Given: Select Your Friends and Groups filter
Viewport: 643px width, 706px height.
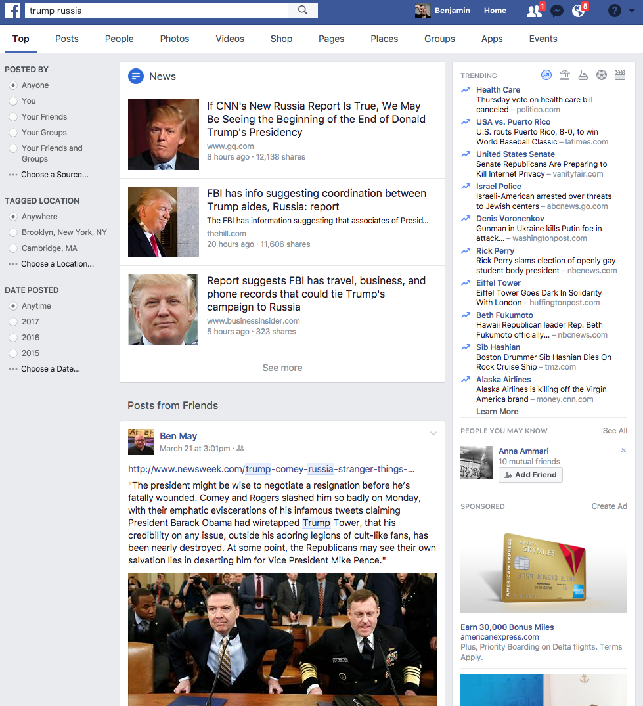Looking at the screenshot, I should [14, 148].
